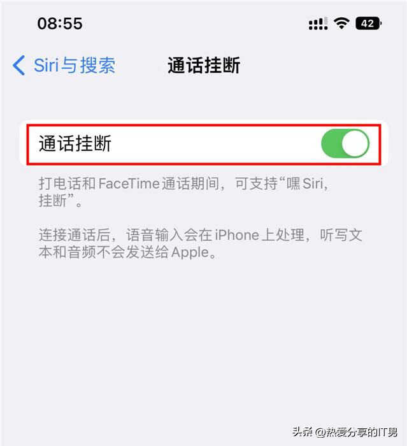Tap 搜索 in the back navigation label

[97, 66]
